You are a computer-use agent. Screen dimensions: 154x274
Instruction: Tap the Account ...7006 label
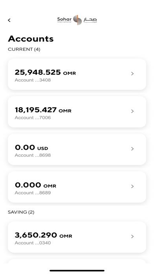[33, 118]
